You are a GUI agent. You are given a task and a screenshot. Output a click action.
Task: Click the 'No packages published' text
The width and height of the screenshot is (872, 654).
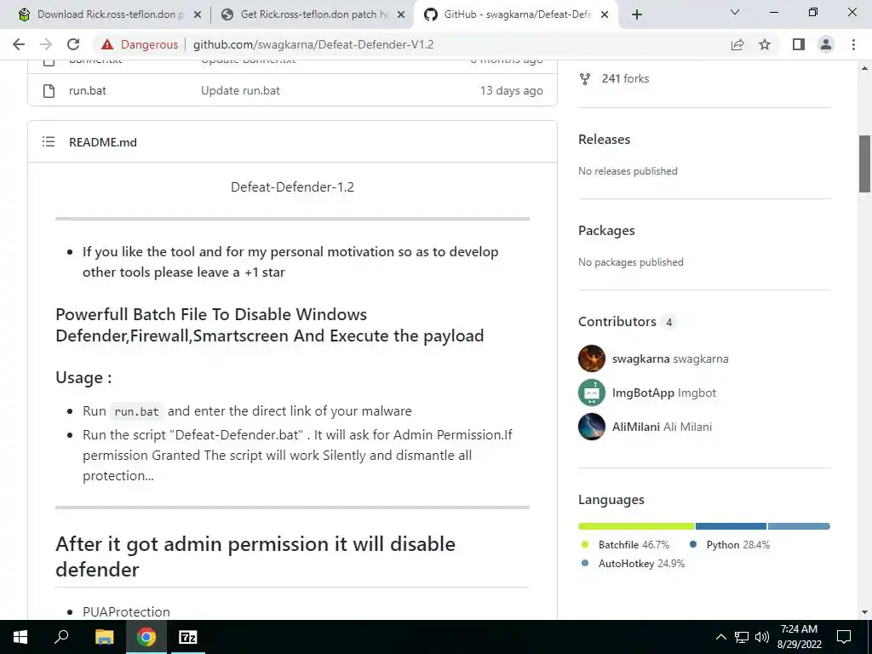pyautogui.click(x=631, y=262)
